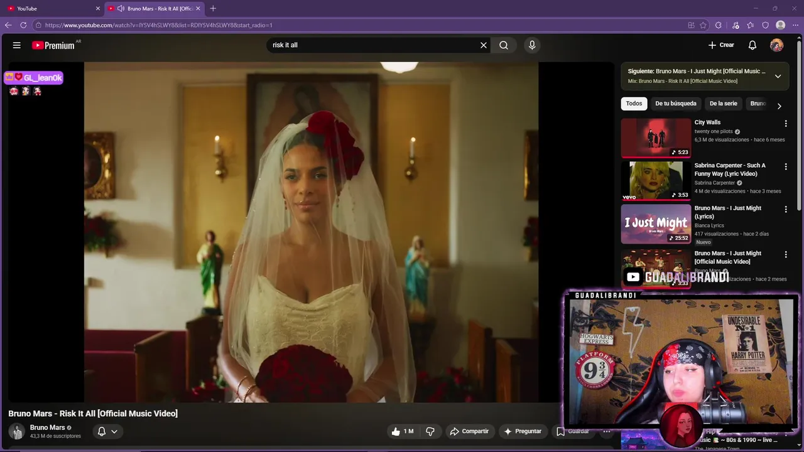804x452 pixels.
Task: Open the Crear upload menu
Action: (721, 45)
